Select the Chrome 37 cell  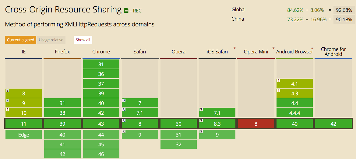click(101, 84)
